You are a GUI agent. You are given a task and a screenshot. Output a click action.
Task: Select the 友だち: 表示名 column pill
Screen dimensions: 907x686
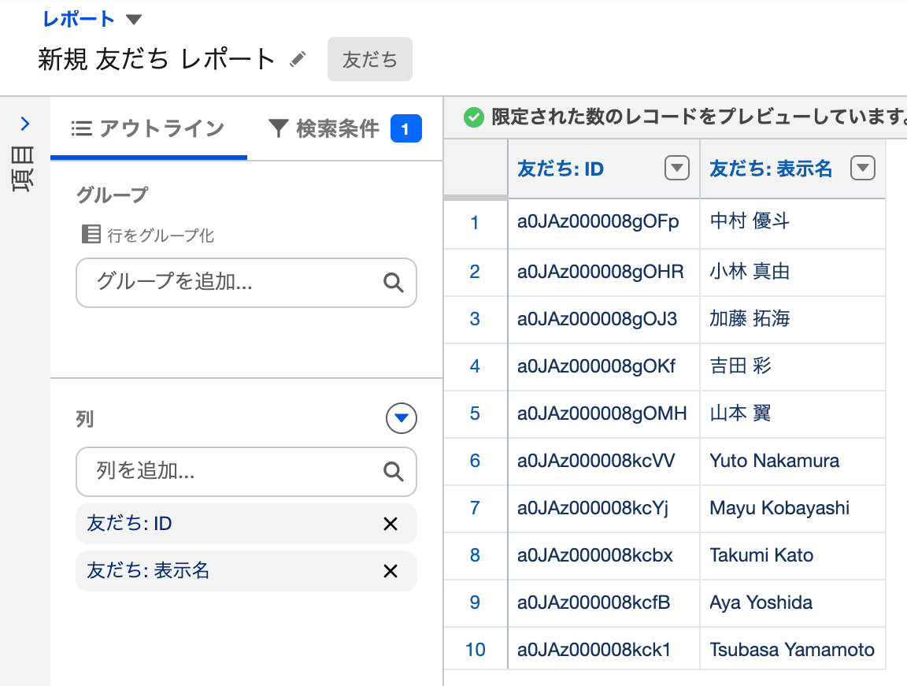[246, 571]
